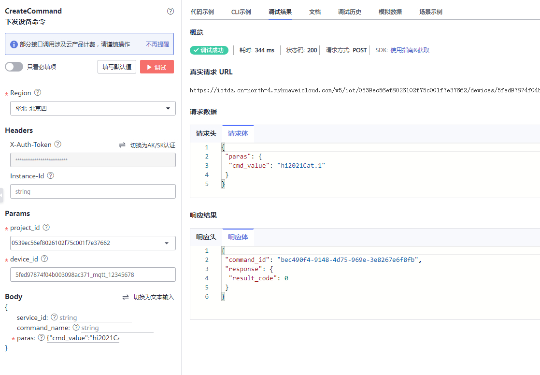Click help icon beside project_id
The height and width of the screenshot is (375, 540).
tap(46, 227)
